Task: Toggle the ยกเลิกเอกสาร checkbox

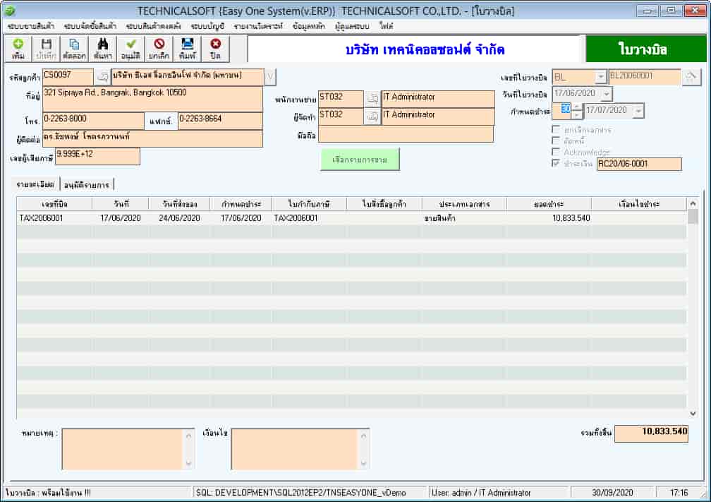Action: 556,129
